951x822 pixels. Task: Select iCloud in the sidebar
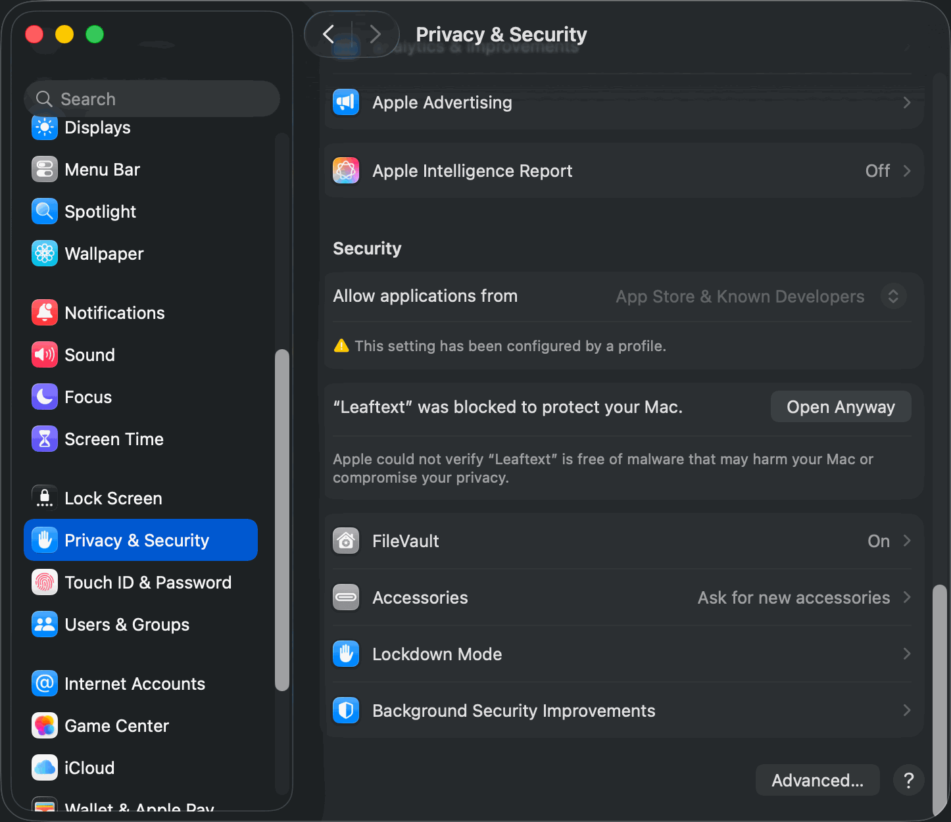(141, 768)
